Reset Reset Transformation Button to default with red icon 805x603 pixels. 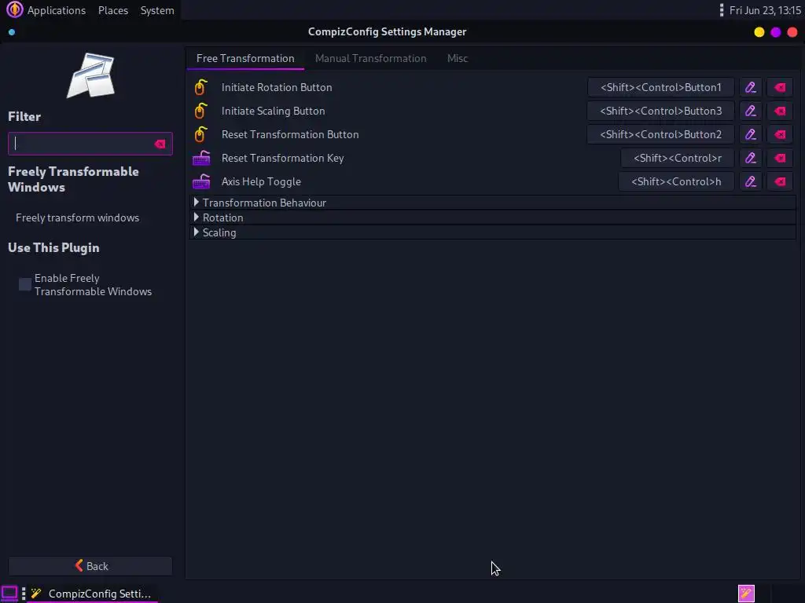click(780, 134)
